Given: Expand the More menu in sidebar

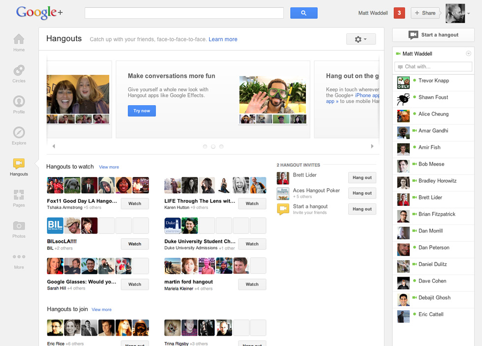Looking at the screenshot, I should 19,257.
